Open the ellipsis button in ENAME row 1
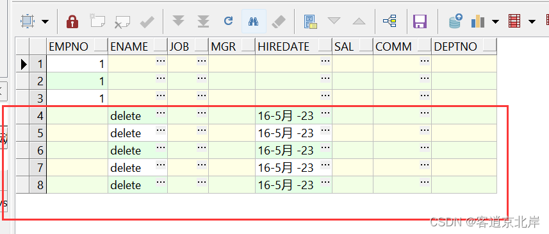The width and height of the screenshot is (549, 234). pos(161,61)
